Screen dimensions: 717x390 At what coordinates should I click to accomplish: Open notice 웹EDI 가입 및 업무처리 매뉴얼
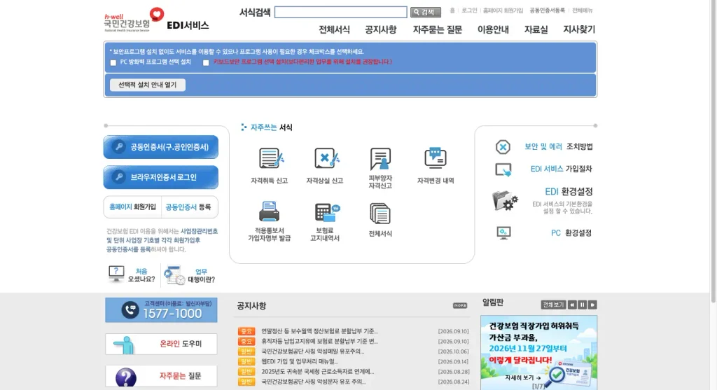300,362
